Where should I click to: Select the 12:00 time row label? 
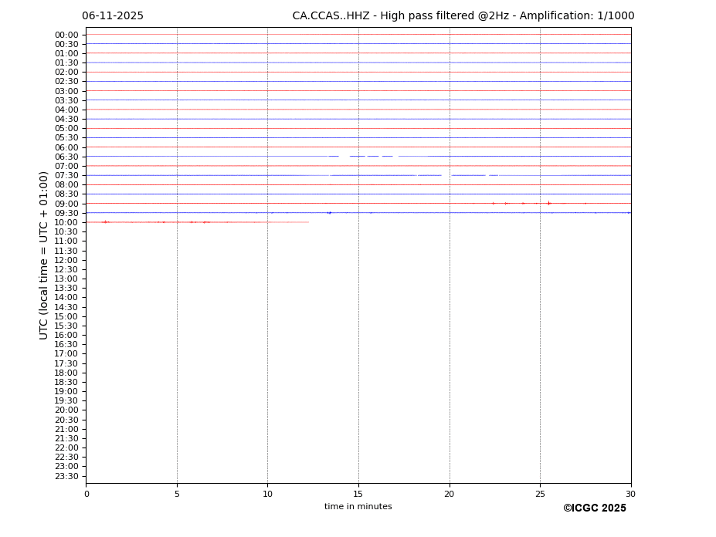click(x=66, y=260)
